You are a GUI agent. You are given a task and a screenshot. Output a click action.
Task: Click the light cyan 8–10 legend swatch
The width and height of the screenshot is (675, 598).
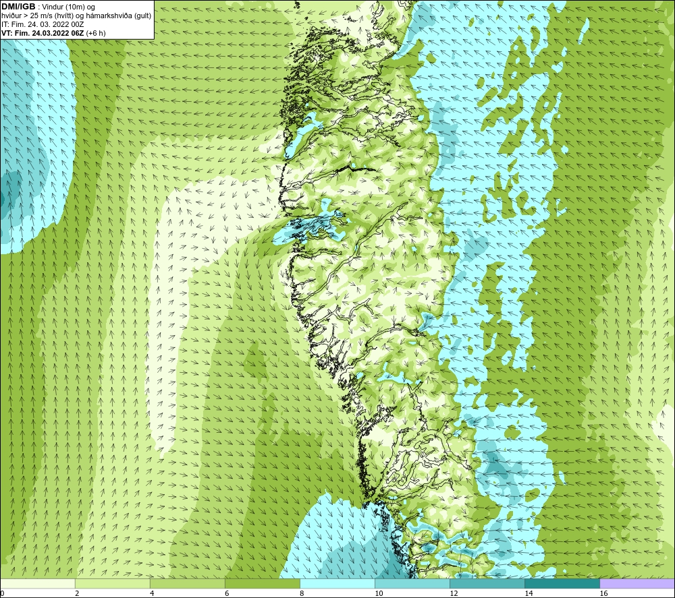[337, 584]
